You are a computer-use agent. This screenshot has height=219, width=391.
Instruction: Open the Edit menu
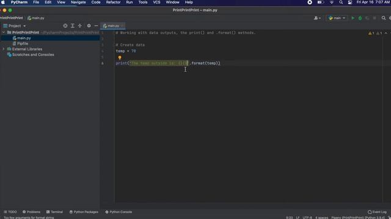48,2
